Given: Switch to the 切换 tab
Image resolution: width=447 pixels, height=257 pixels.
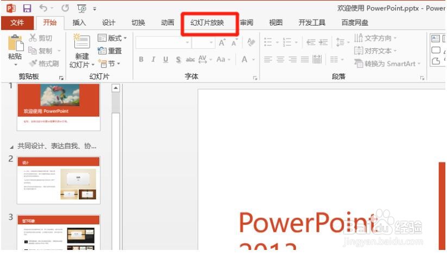Looking at the screenshot, I should pos(138,22).
